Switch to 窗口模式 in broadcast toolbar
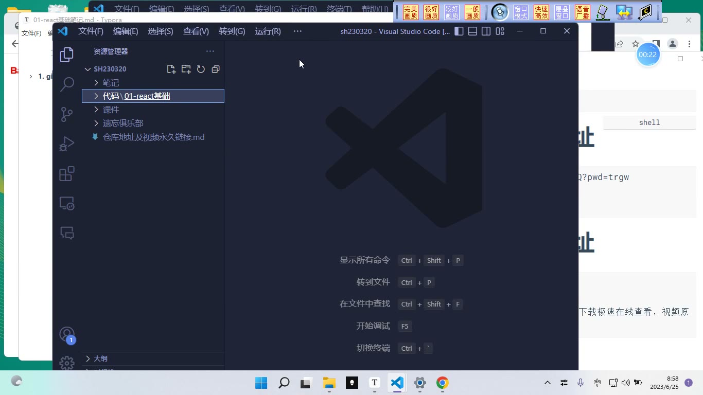703x395 pixels. coord(521,12)
